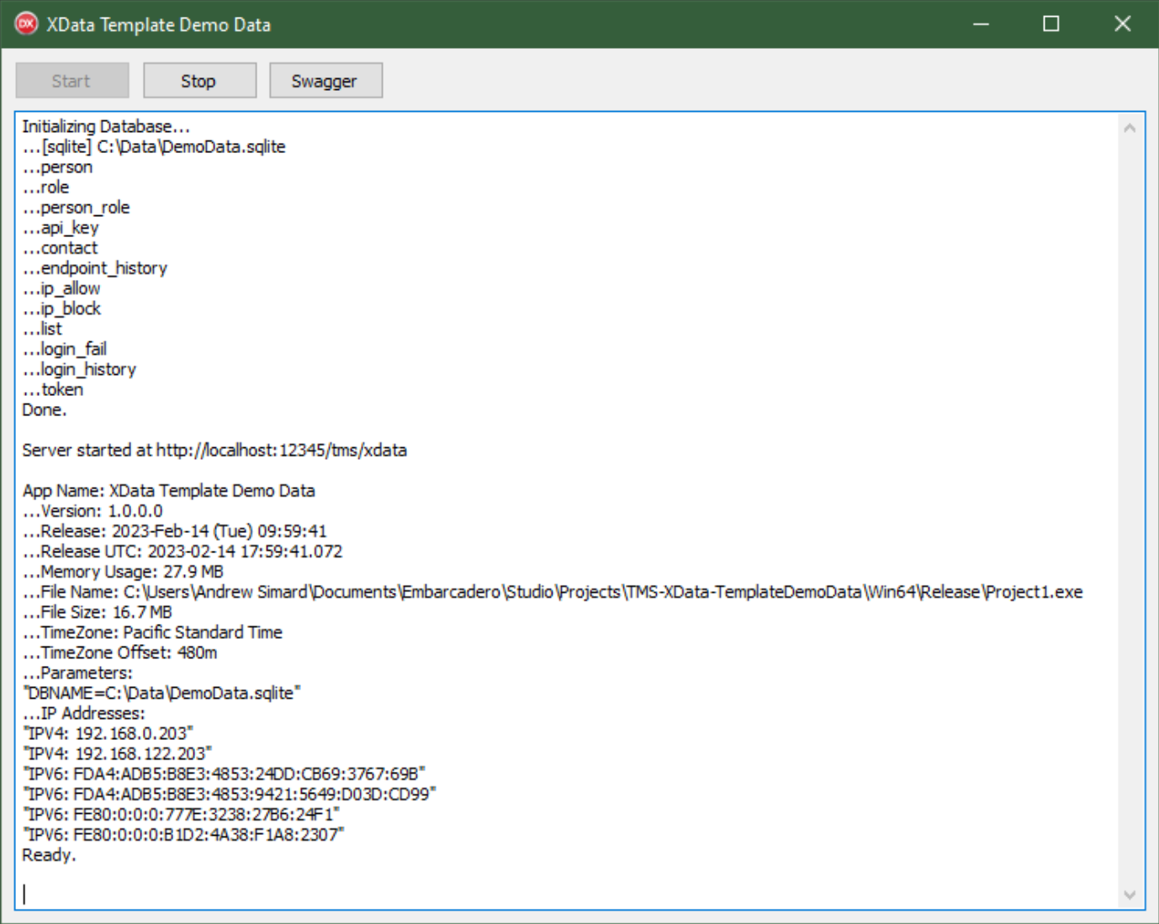The width and height of the screenshot is (1159, 924).
Task: Click the IPV6 line ending D03D:CD99
Action: 229,794
